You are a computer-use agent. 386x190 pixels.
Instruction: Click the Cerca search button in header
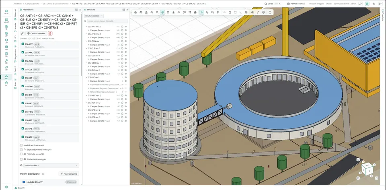pos(273,4)
